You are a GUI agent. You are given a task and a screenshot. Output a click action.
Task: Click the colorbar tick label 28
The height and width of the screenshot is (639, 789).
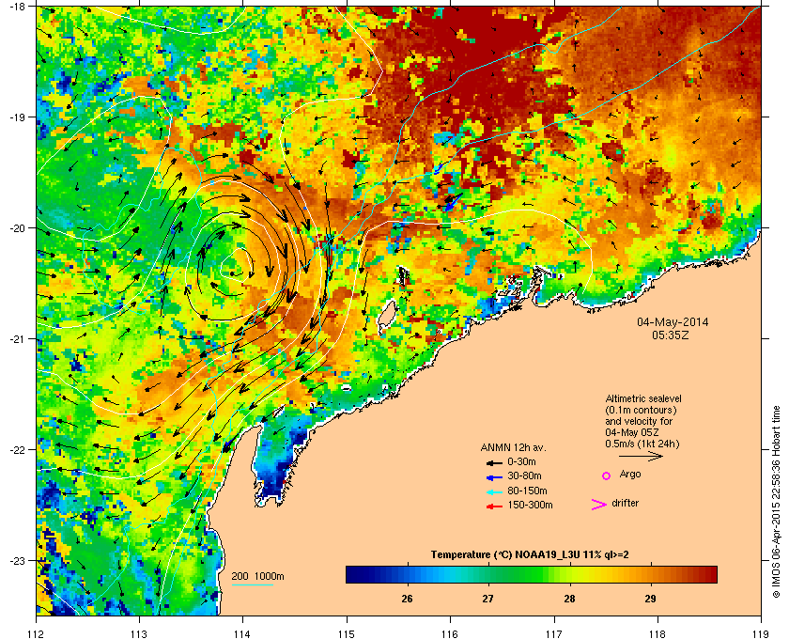569,599
